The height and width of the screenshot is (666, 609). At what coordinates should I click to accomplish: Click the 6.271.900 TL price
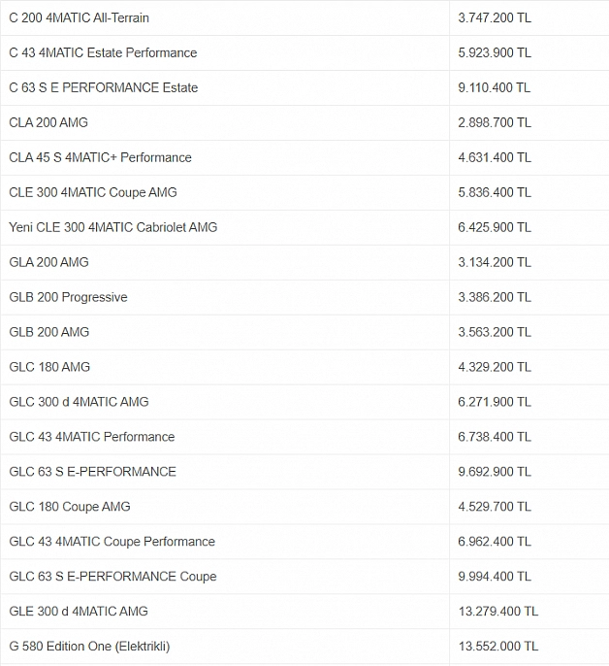[x=495, y=401]
